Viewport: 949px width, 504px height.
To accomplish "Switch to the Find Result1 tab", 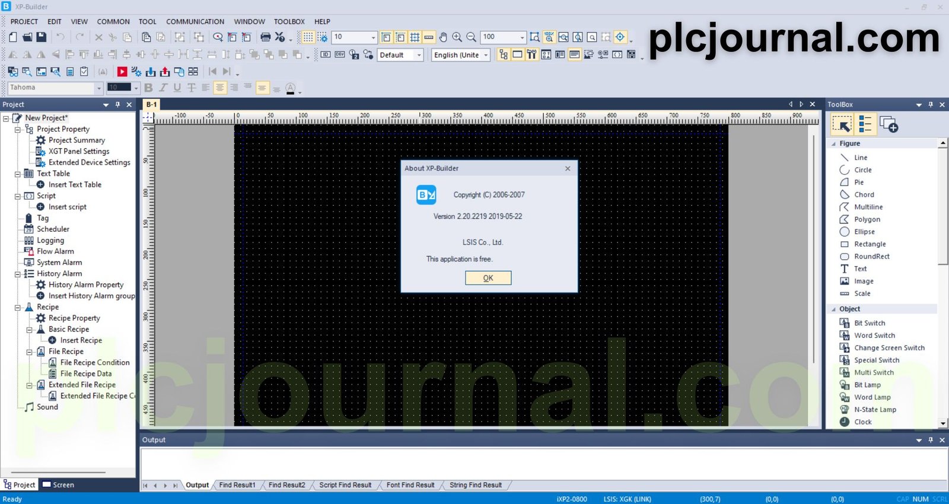I will click(237, 485).
